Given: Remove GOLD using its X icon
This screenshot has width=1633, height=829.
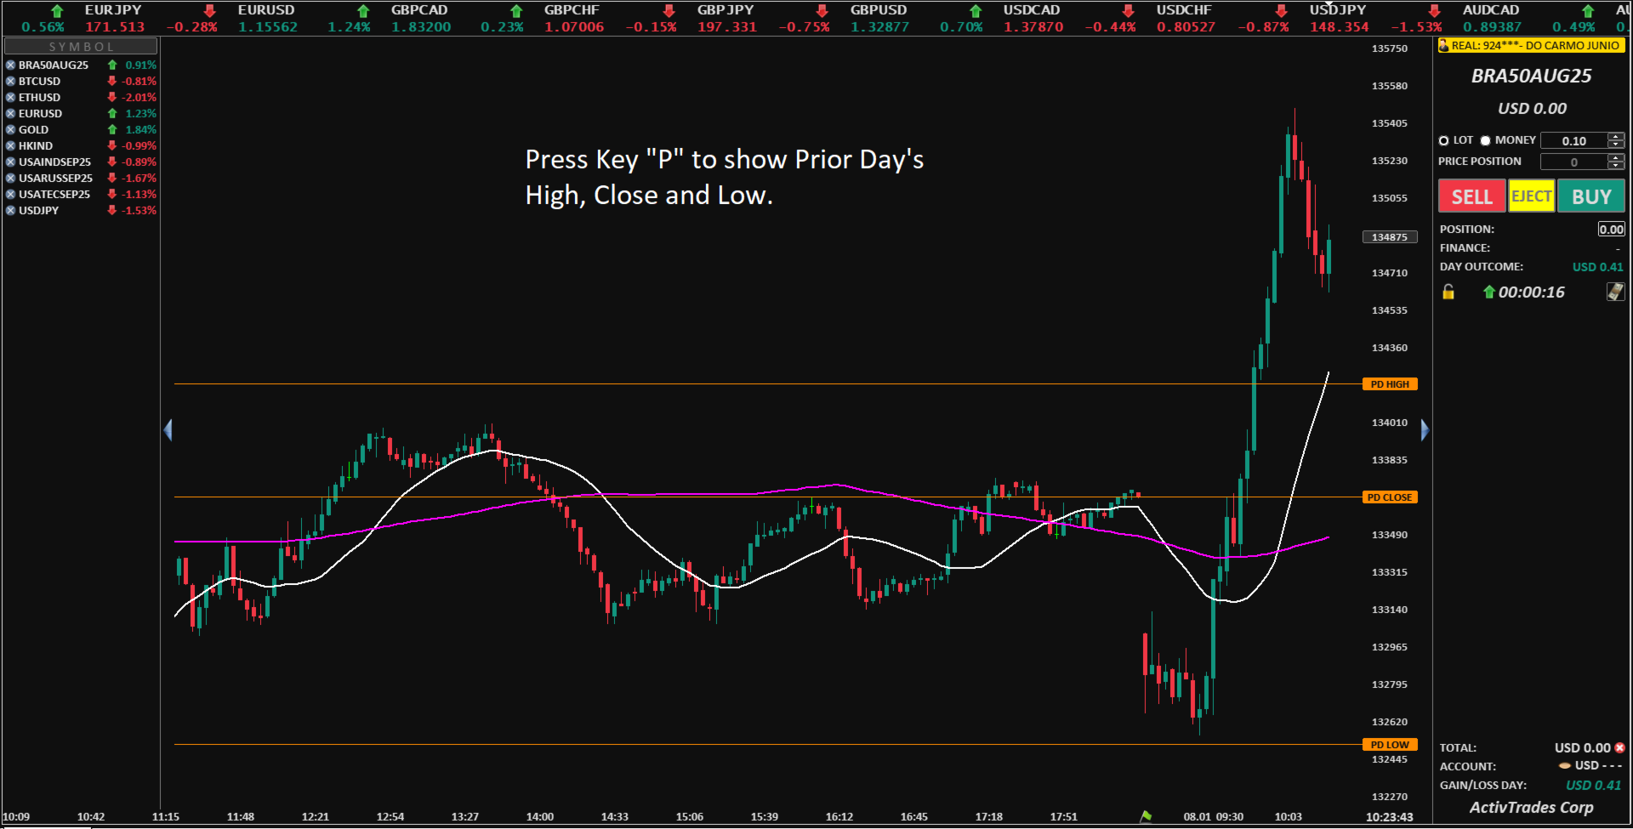Looking at the screenshot, I should (10, 130).
